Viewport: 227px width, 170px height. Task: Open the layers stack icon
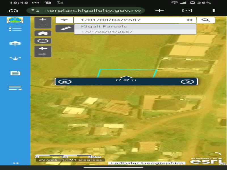(15, 43)
